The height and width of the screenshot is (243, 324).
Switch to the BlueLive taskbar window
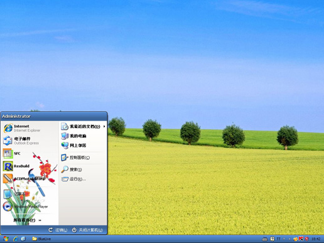41,239
